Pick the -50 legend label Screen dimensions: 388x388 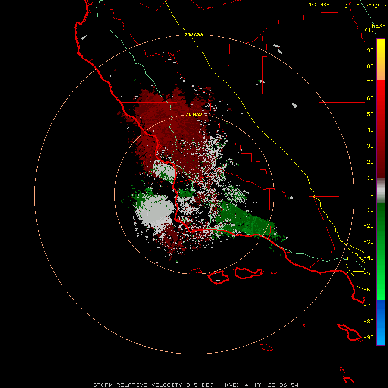[369, 274]
